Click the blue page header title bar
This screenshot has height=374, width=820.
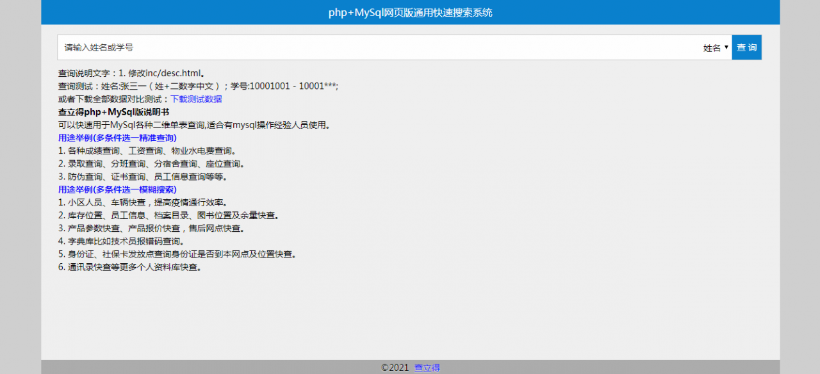(410, 12)
